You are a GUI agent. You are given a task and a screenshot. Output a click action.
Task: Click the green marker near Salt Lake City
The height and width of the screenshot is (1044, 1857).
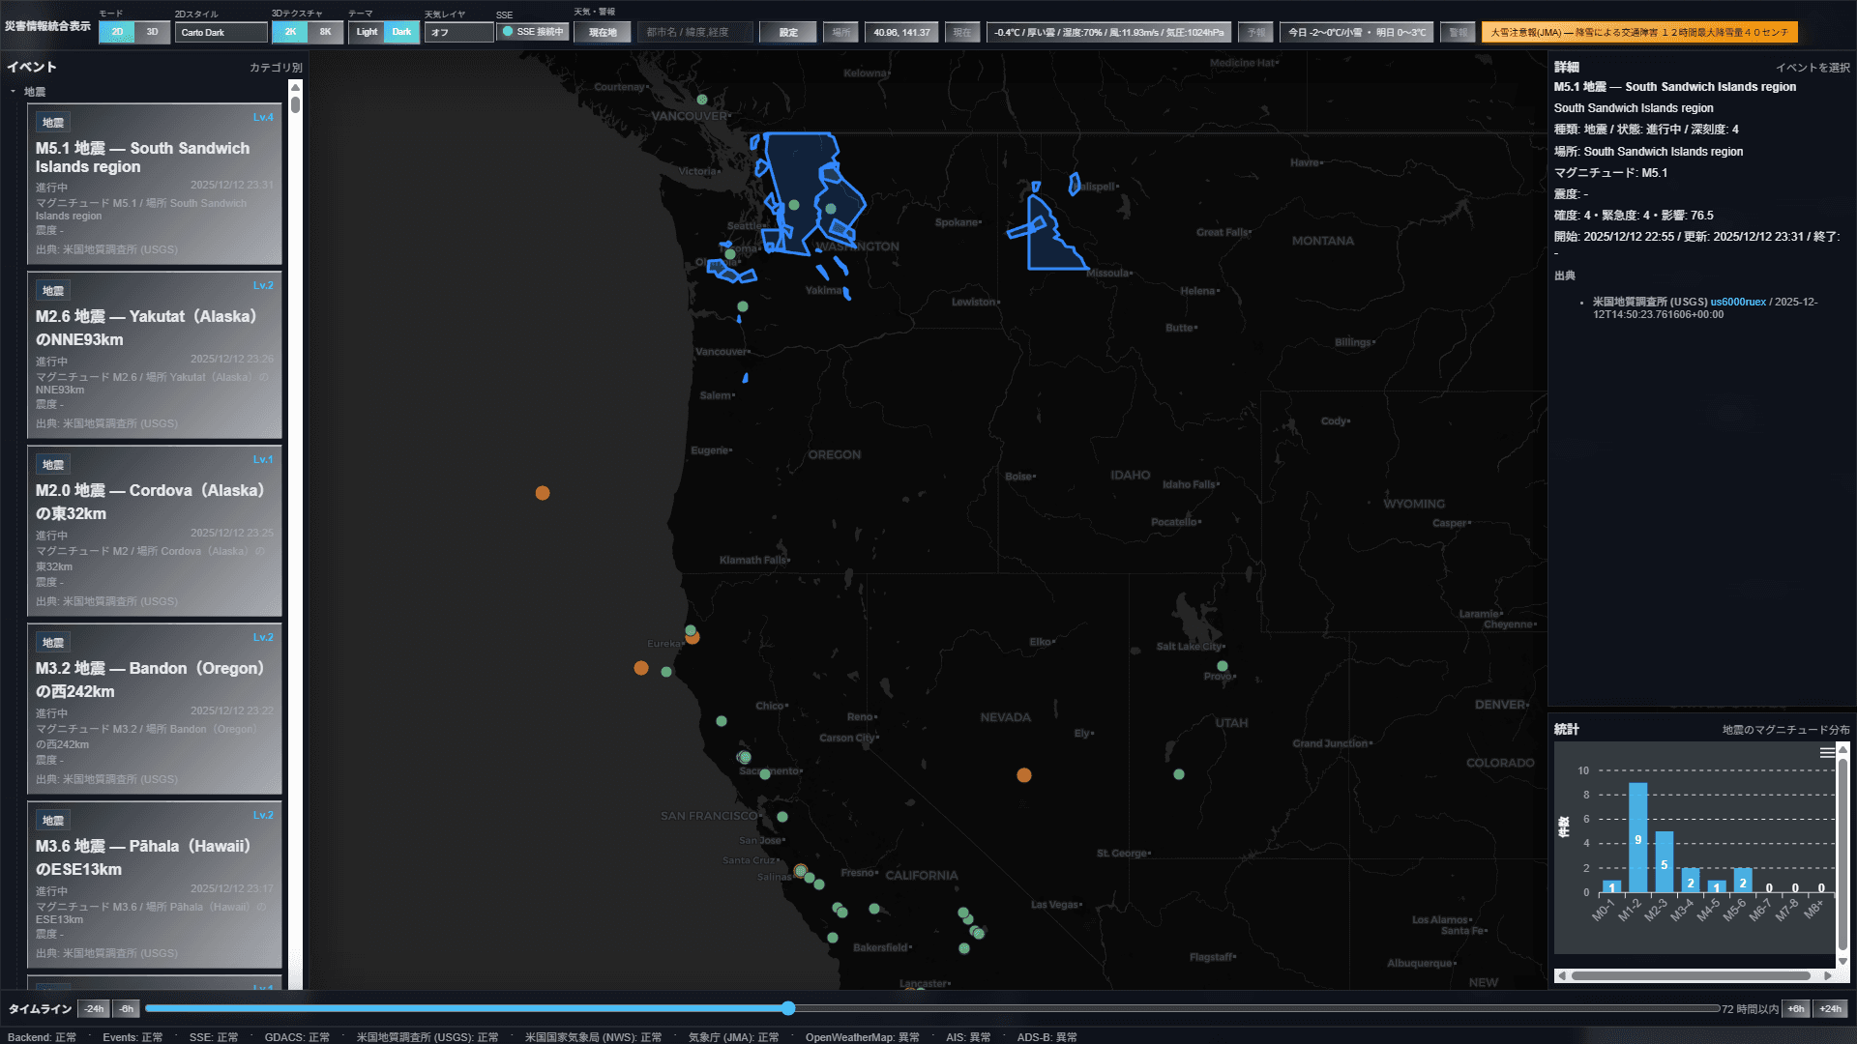click(x=1223, y=666)
